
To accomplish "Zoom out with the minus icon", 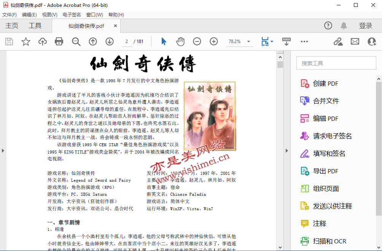I will (197, 42).
